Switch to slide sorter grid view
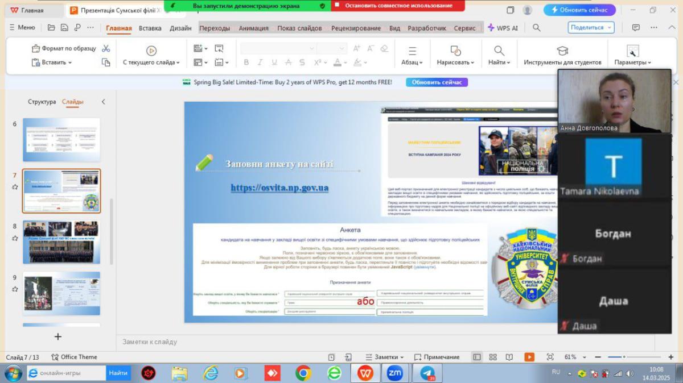 (493, 357)
